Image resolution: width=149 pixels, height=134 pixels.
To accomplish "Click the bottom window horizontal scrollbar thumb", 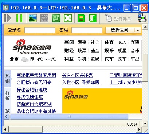I will [x=26, y=130].
